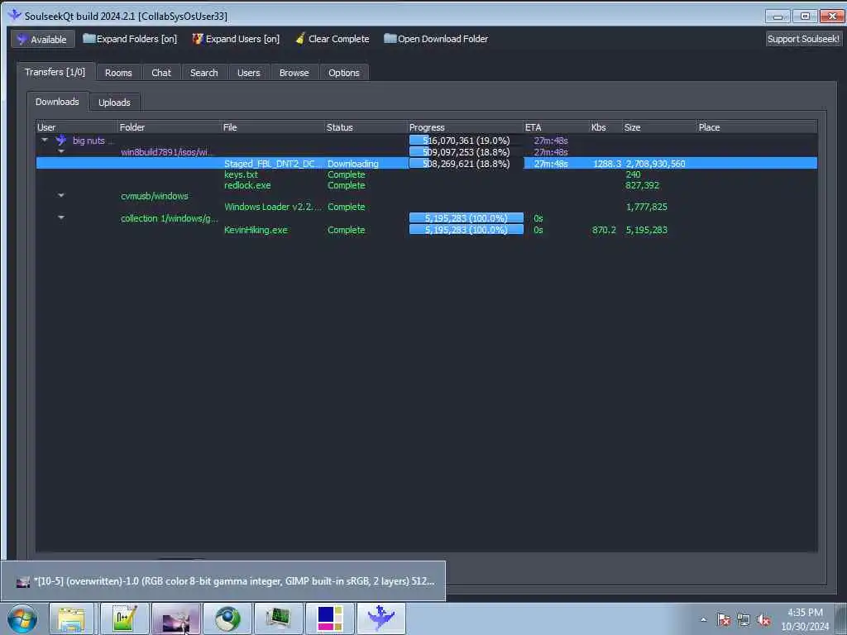Toggle Expand Users [on]

coord(236,39)
